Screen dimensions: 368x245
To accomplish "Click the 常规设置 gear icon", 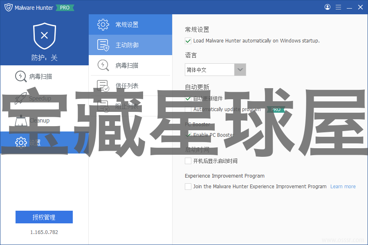I will click(103, 24).
